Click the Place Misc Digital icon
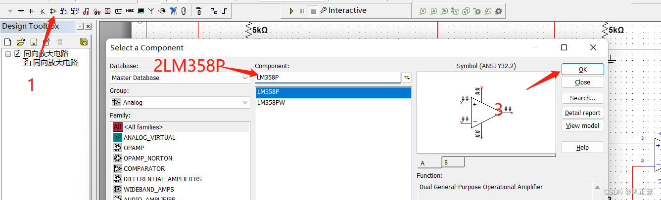This screenshot has width=661, height=200. point(86,11)
